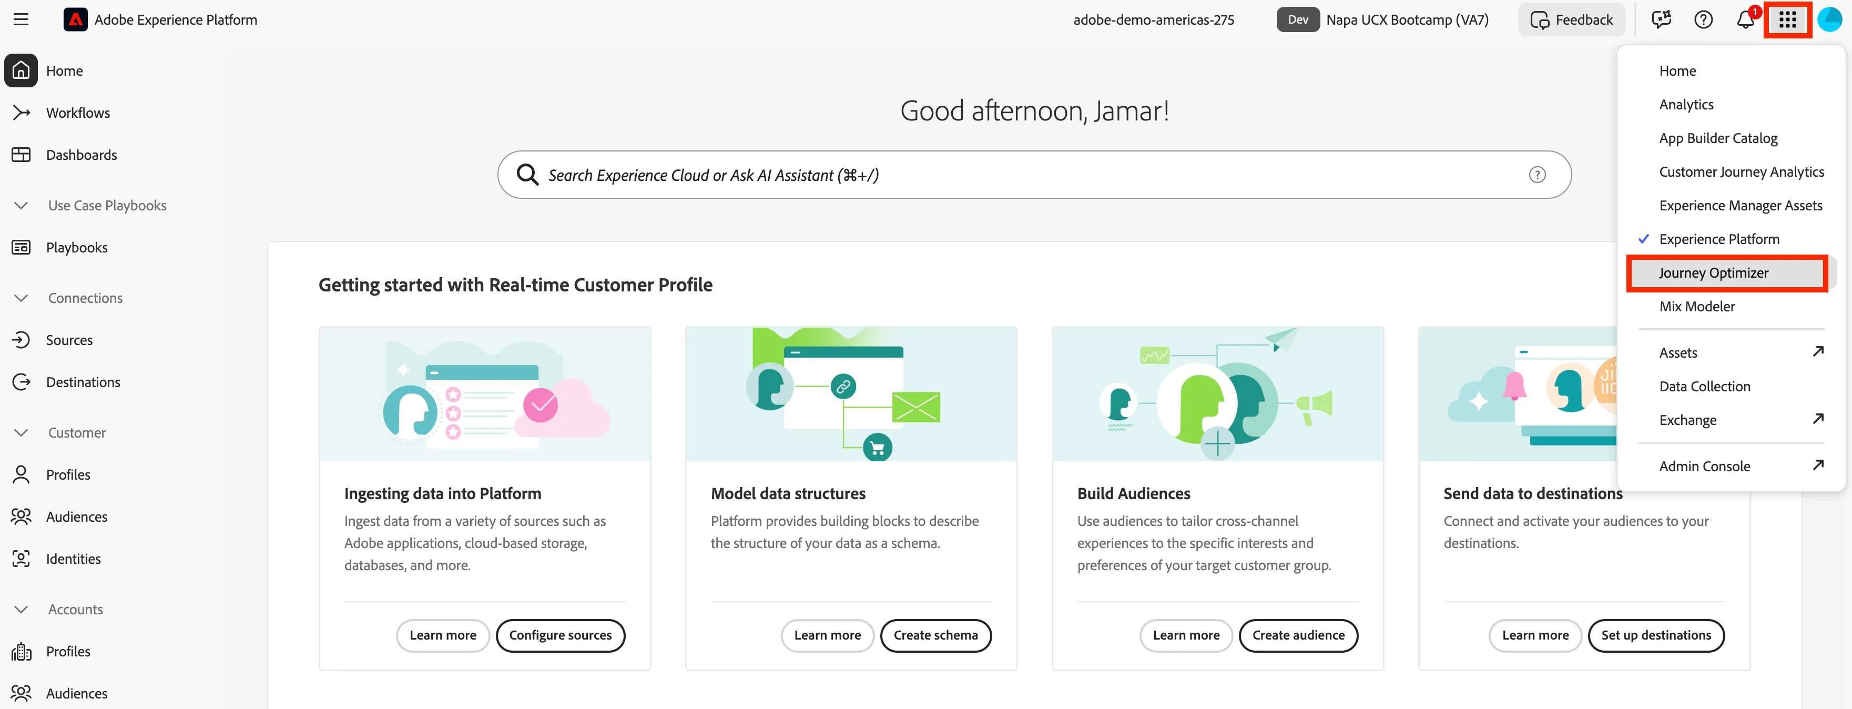Screen dimensions: 1852x709
Task: Collapse the Customer section
Action: point(21,433)
